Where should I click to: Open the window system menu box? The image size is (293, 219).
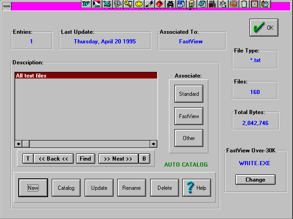tap(7, 6)
